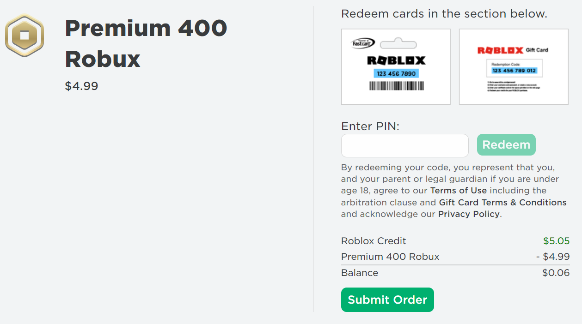Image resolution: width=582 pixels, height=324 pixels.
Task: Click the "Redeem cards in the section below" text
Action: pyautogui.click(x=444, y=14)
